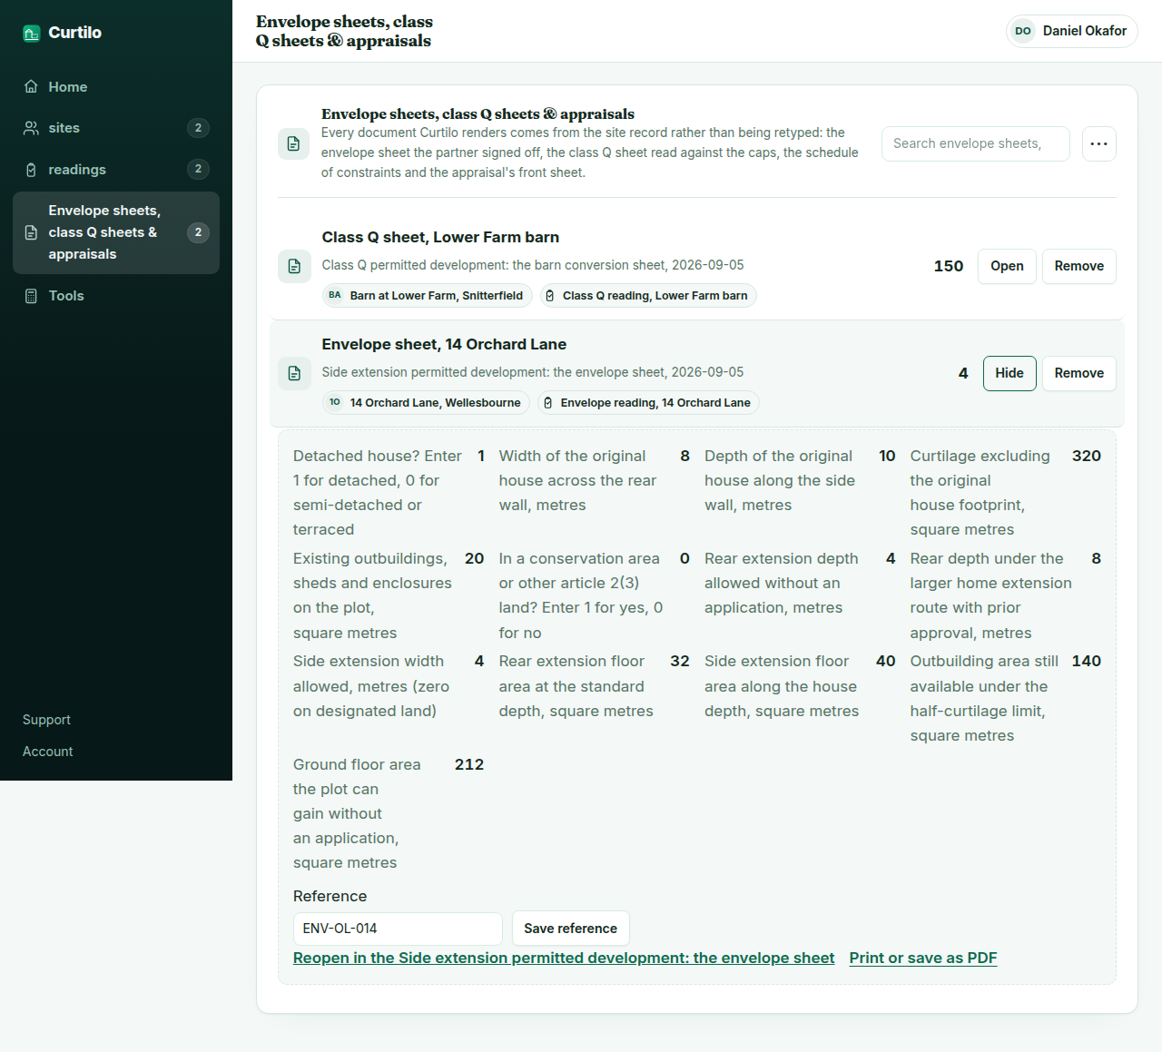Open the Class Q sheet, Lower Farm barn
The width and height of the screenshot is (1162, 1052).
1007,266
